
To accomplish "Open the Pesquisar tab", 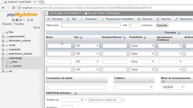I will click(89, 19).
